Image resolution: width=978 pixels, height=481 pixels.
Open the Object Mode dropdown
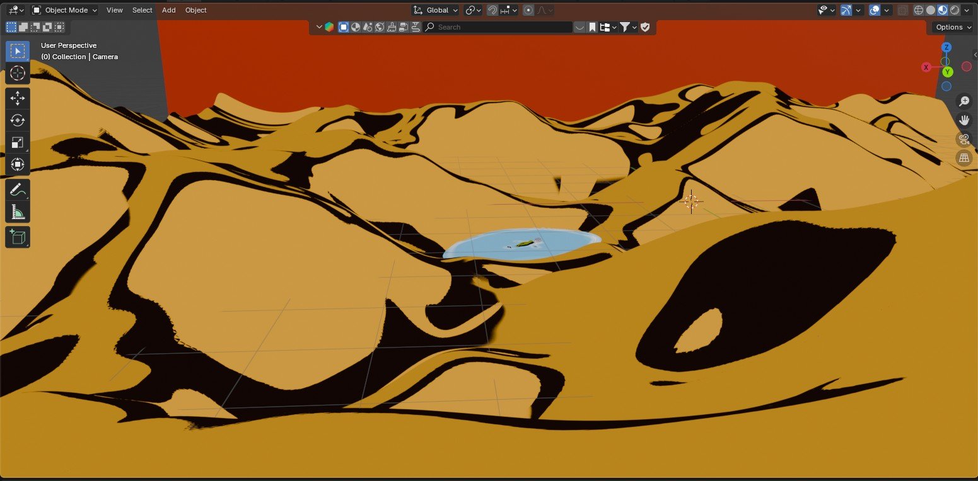(65, 10)
